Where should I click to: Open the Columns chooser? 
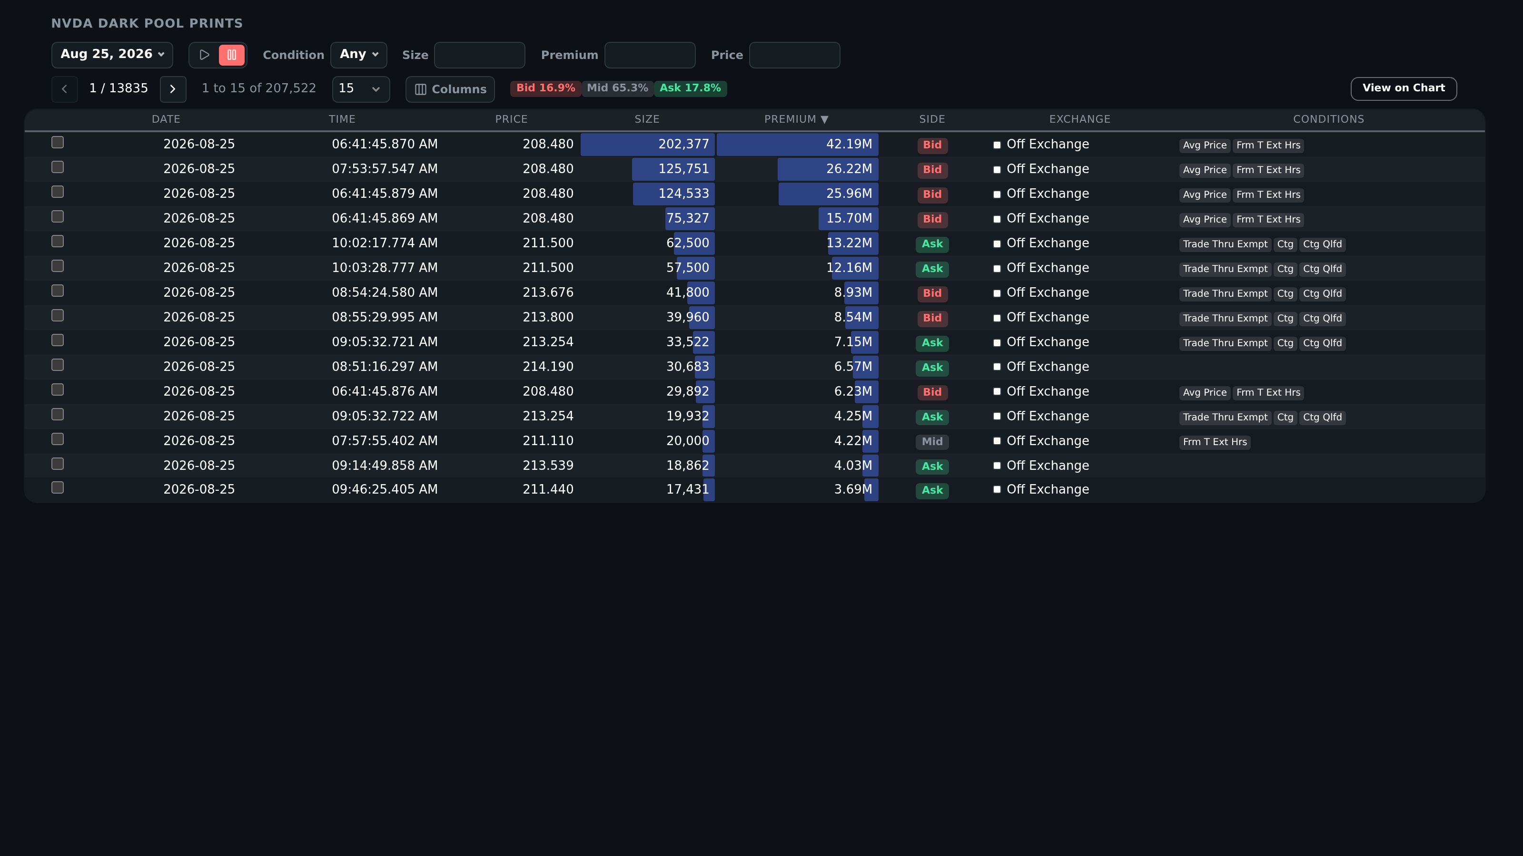click(x=450, y=89)
